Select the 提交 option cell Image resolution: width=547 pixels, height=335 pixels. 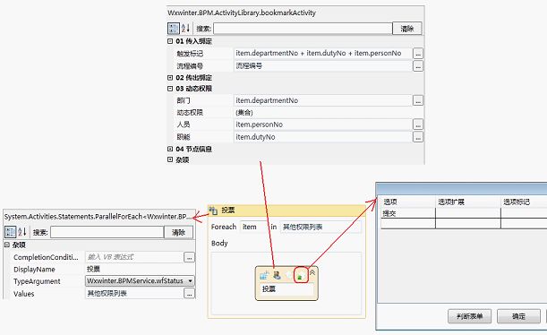pyautogui.click(x=407, y=213)
